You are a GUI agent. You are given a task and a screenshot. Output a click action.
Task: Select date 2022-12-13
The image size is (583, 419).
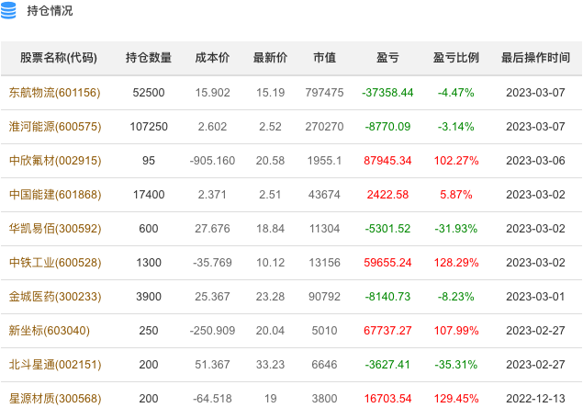click(535, 399)
